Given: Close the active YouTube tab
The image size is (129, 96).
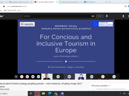Looking at the screenshot, I should pyautogui.click(x=56, y=2).
